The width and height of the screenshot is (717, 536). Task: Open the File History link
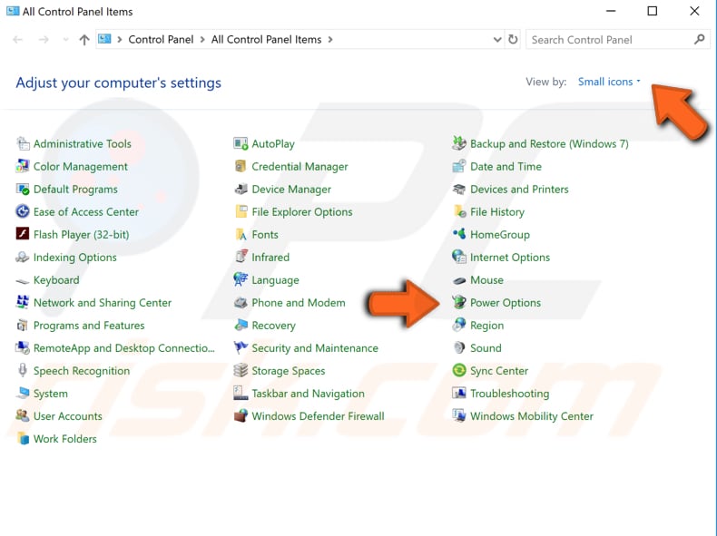tap(497, 212)
